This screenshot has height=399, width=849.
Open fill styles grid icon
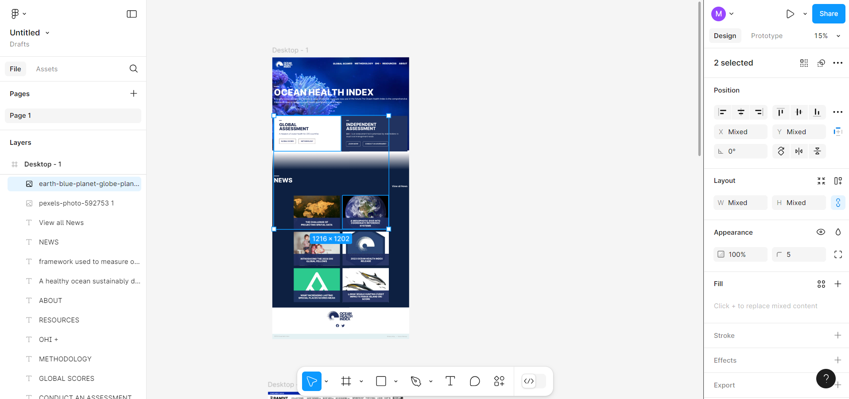pos(821,284)
